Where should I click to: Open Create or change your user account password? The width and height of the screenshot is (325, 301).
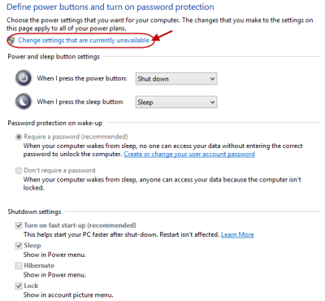[189, 154]
